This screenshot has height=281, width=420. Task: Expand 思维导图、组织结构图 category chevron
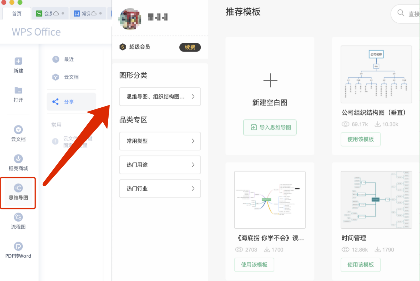tap(193, 97)
